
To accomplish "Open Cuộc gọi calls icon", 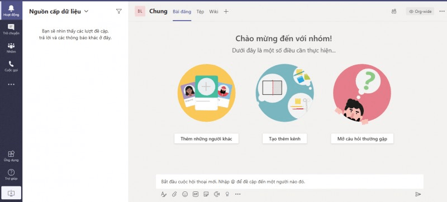I will pyautogui.click(x=11, y=66).
